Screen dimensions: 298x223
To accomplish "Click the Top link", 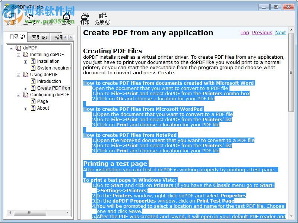I will (245, 32).
